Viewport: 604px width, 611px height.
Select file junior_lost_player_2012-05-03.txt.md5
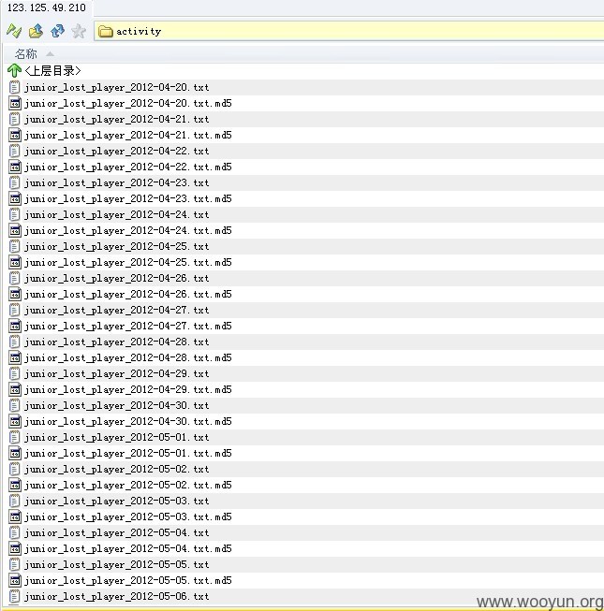pyautogui.click(x=128, y=516)
